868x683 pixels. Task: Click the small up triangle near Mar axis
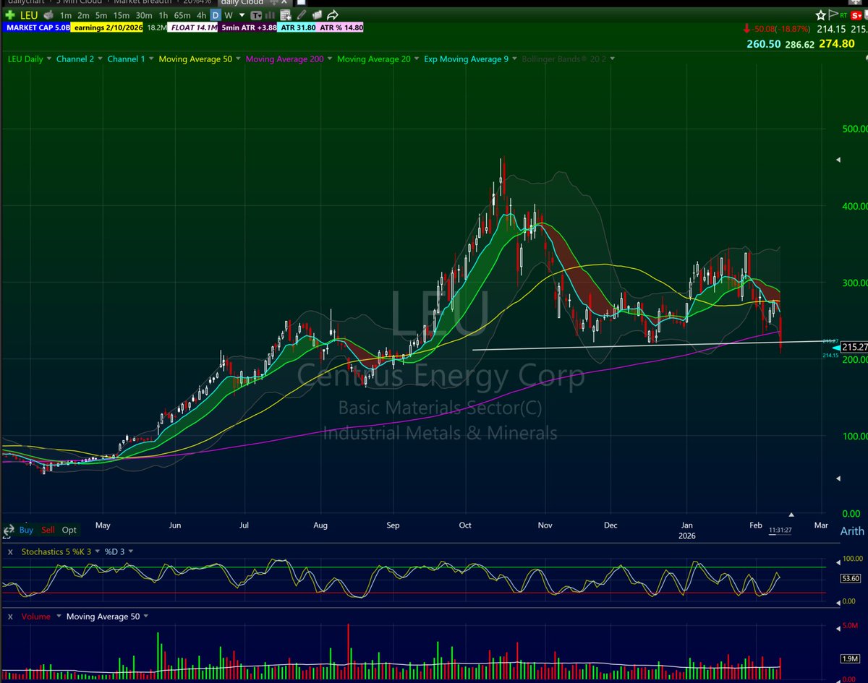[x=791, y=515]
